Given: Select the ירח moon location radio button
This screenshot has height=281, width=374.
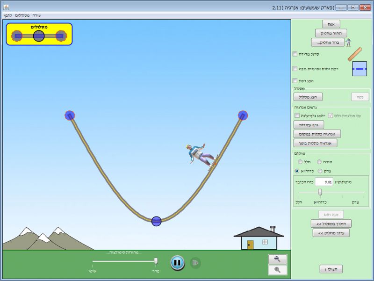Looking at the screenshot, I should [x=319, y=162].
